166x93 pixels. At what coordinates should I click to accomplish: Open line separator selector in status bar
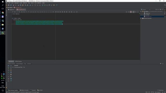(149, 92)
